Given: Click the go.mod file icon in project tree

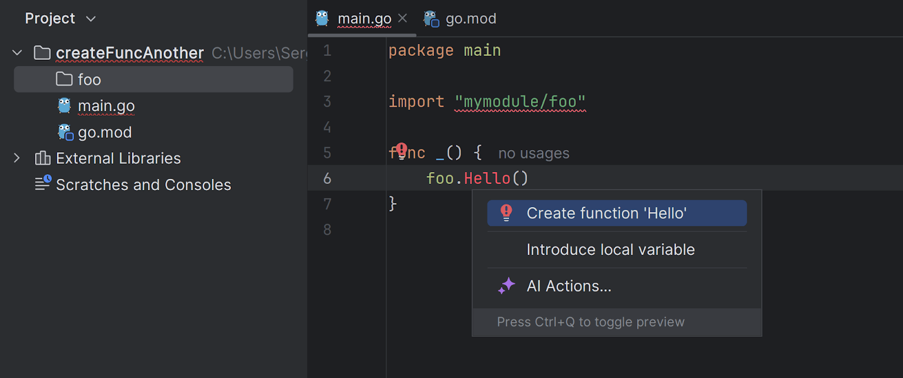Looking at the screenshot, I should tap(65, 132).
